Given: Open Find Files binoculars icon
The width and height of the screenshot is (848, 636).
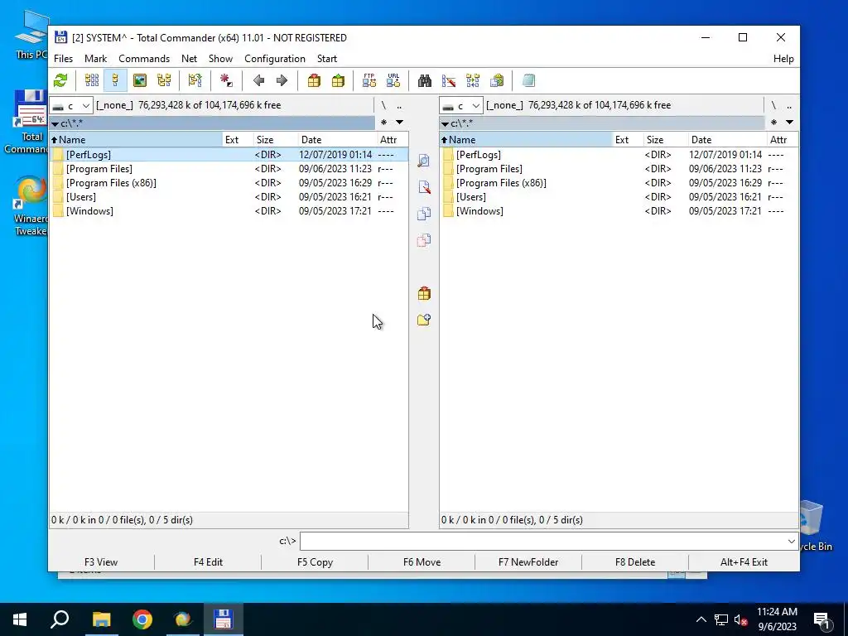Looking at the screenshot, I should point(425,80).
